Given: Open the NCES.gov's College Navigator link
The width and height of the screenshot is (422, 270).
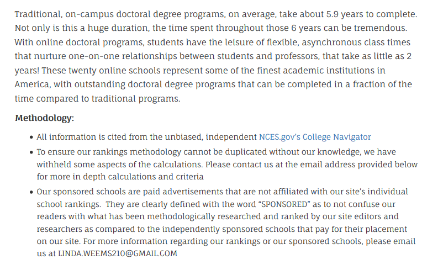Looking at the screenshot, I should point(315,137).
